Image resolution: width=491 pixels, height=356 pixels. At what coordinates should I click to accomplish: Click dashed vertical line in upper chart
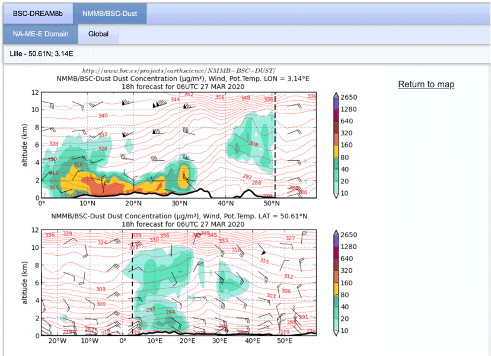tap(275, 142)
